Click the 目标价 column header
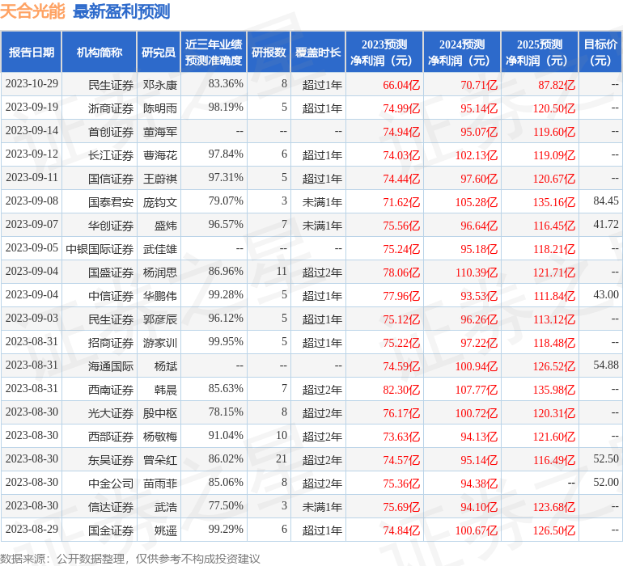This screenshot has width=623, height=566. click(600, 52)
